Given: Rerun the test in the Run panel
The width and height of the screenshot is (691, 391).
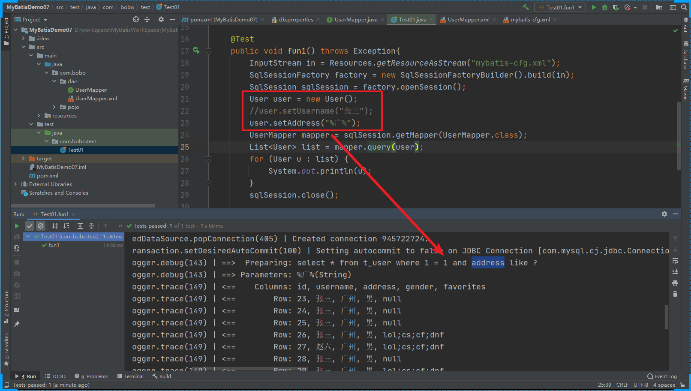Looking at the screenshot, I should (x=17, y=226).
